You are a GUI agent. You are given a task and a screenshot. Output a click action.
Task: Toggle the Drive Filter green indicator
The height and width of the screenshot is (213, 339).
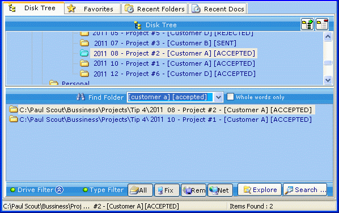pos(13,190)
